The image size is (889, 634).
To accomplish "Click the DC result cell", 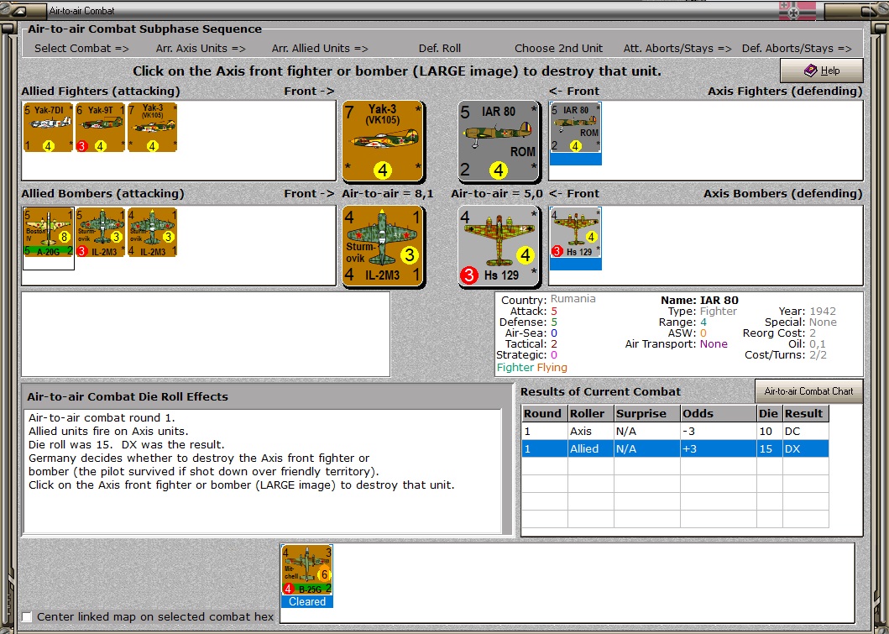I will click(806, 431).
